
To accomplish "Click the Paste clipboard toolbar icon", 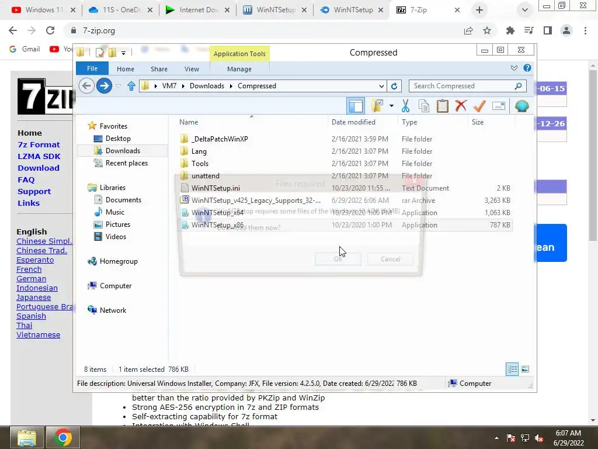I will [443, 106].
